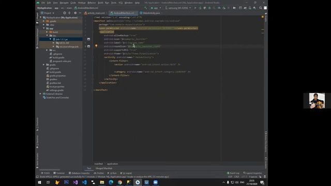Collapse the libs folder
The height and width of the screenshot is (186, 331).
47,36
